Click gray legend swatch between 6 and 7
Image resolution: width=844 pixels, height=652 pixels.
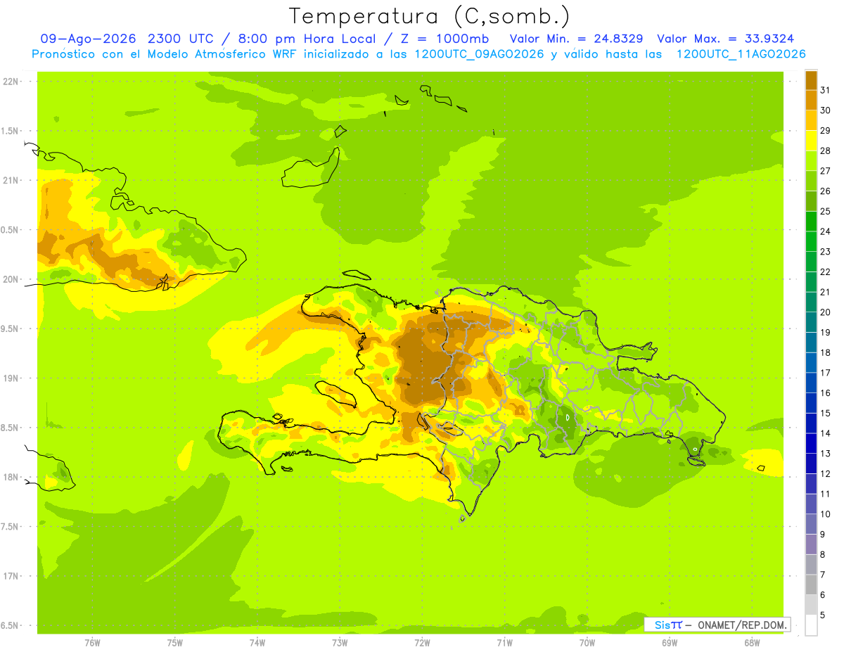click(x=811, y=584)
